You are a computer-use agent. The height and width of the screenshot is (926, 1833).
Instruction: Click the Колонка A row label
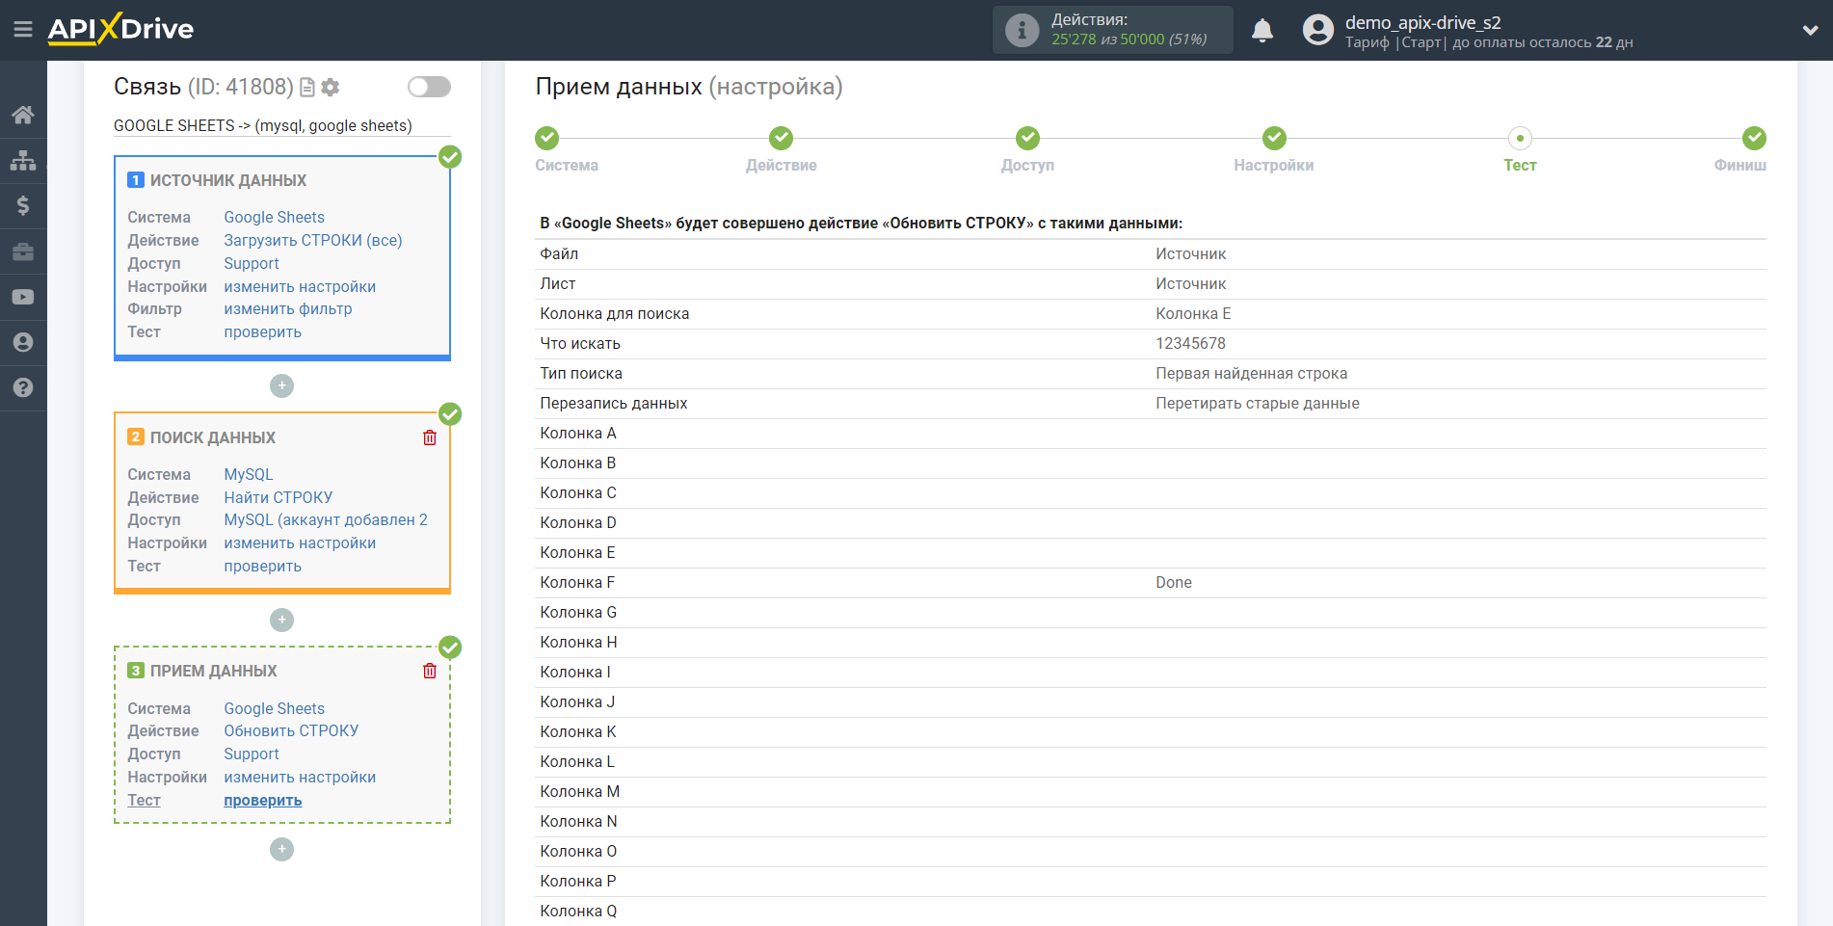[578, 433]
